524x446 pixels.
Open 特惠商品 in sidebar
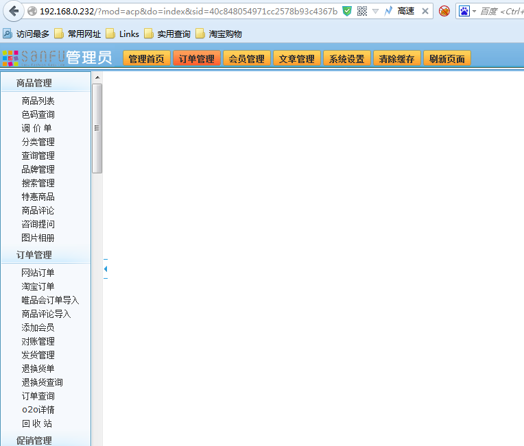[x=38, y=197]
